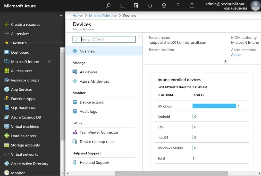261x176 pixels.
Task: Collapse the Devices blade menu
Action: coord(139,36)
